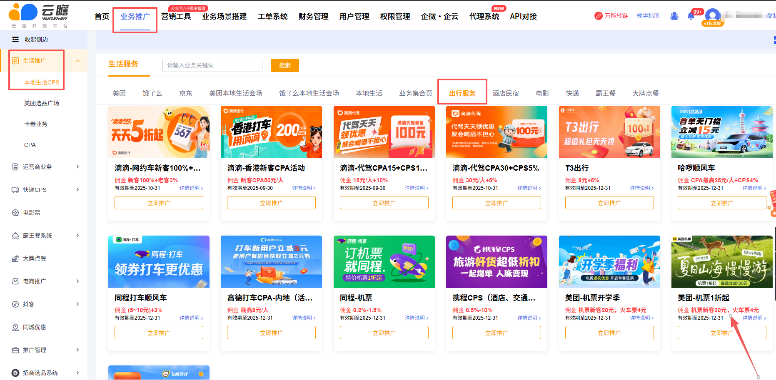This screenshot has width=776, height=380.
Task: Switch to the 美团 category tab
Action: 119,93
